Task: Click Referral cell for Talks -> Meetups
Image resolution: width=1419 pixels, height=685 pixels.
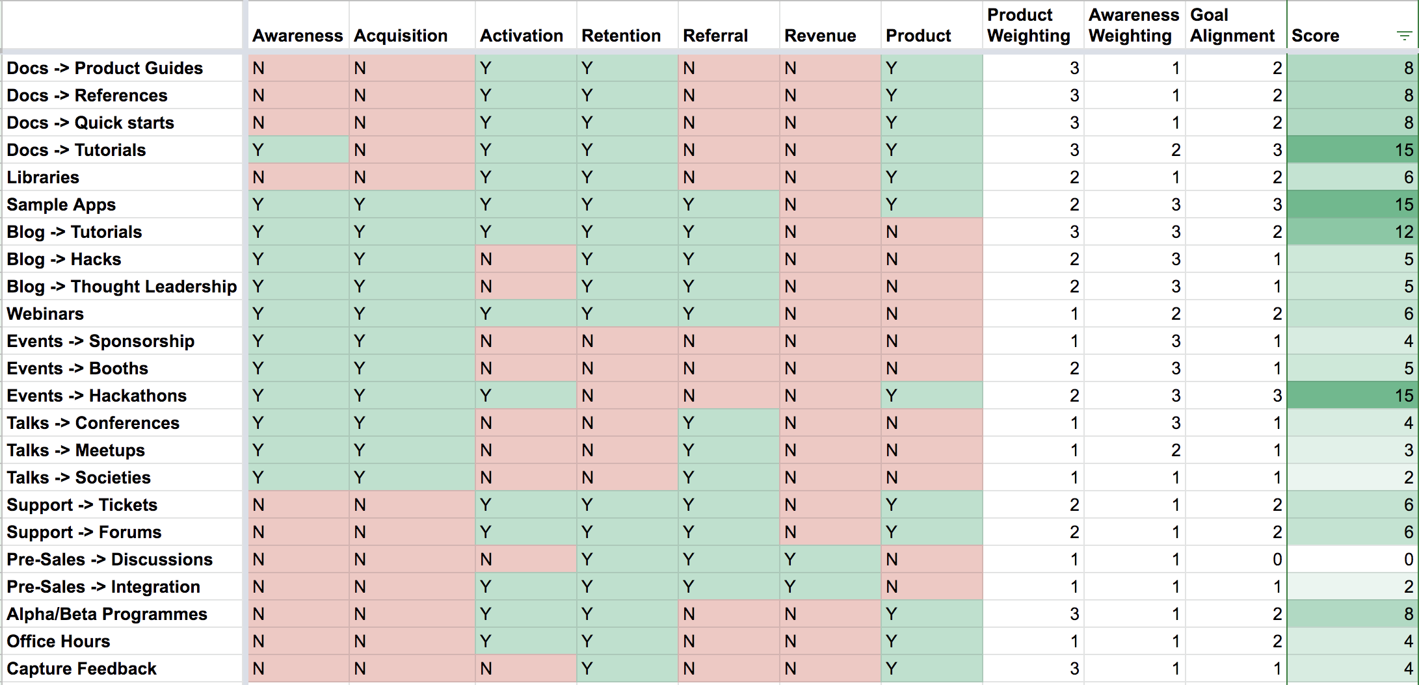Action: (728, 450)
